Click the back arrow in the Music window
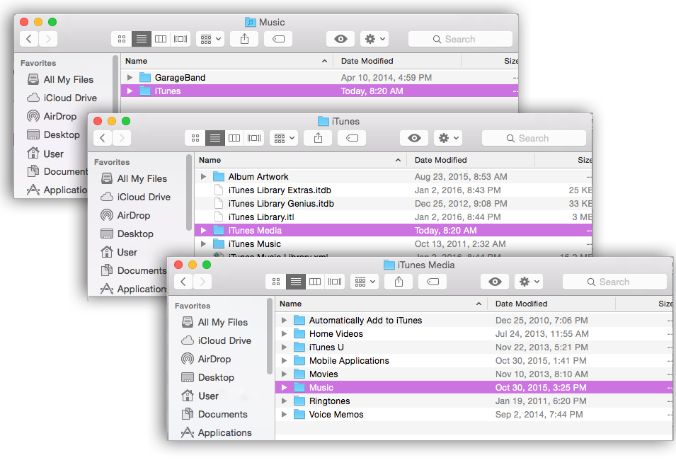Viewport: 676px width, 460px height. pyautogui.click(x=28, y=39)
